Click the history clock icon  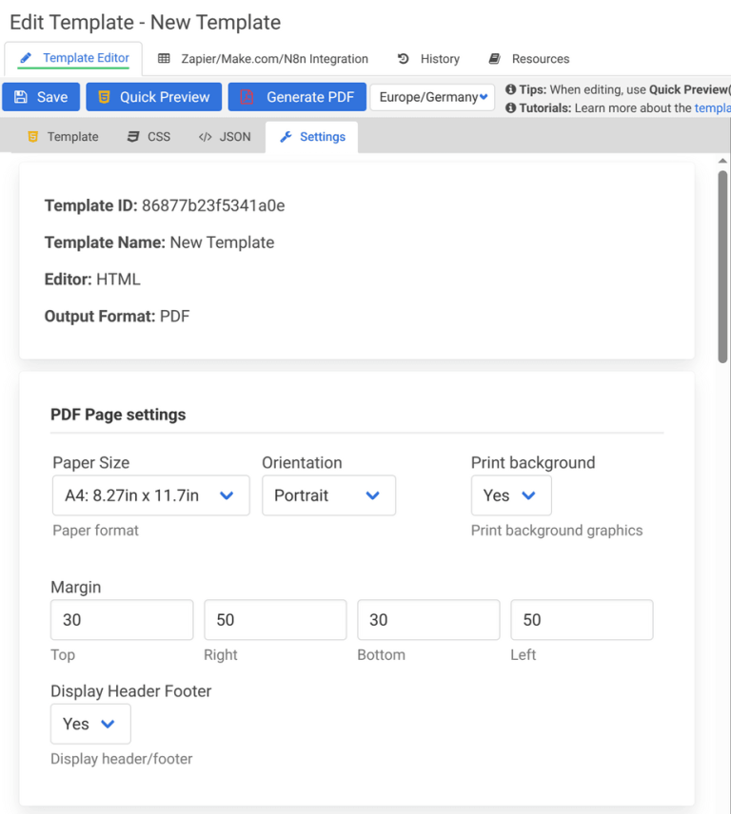coord(404,58)
